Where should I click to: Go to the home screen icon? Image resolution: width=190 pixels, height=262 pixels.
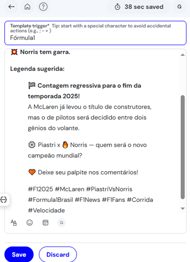pos(27,7)
